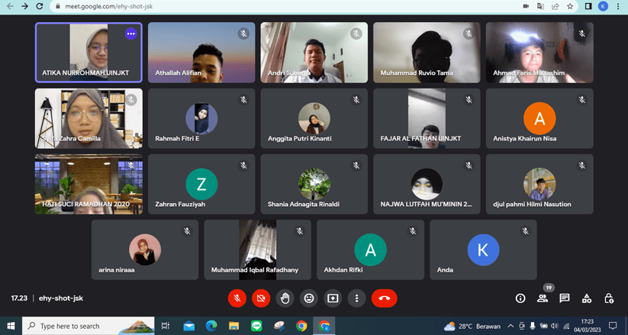Select Andri Subandi's video tile

tap(314, 52)
